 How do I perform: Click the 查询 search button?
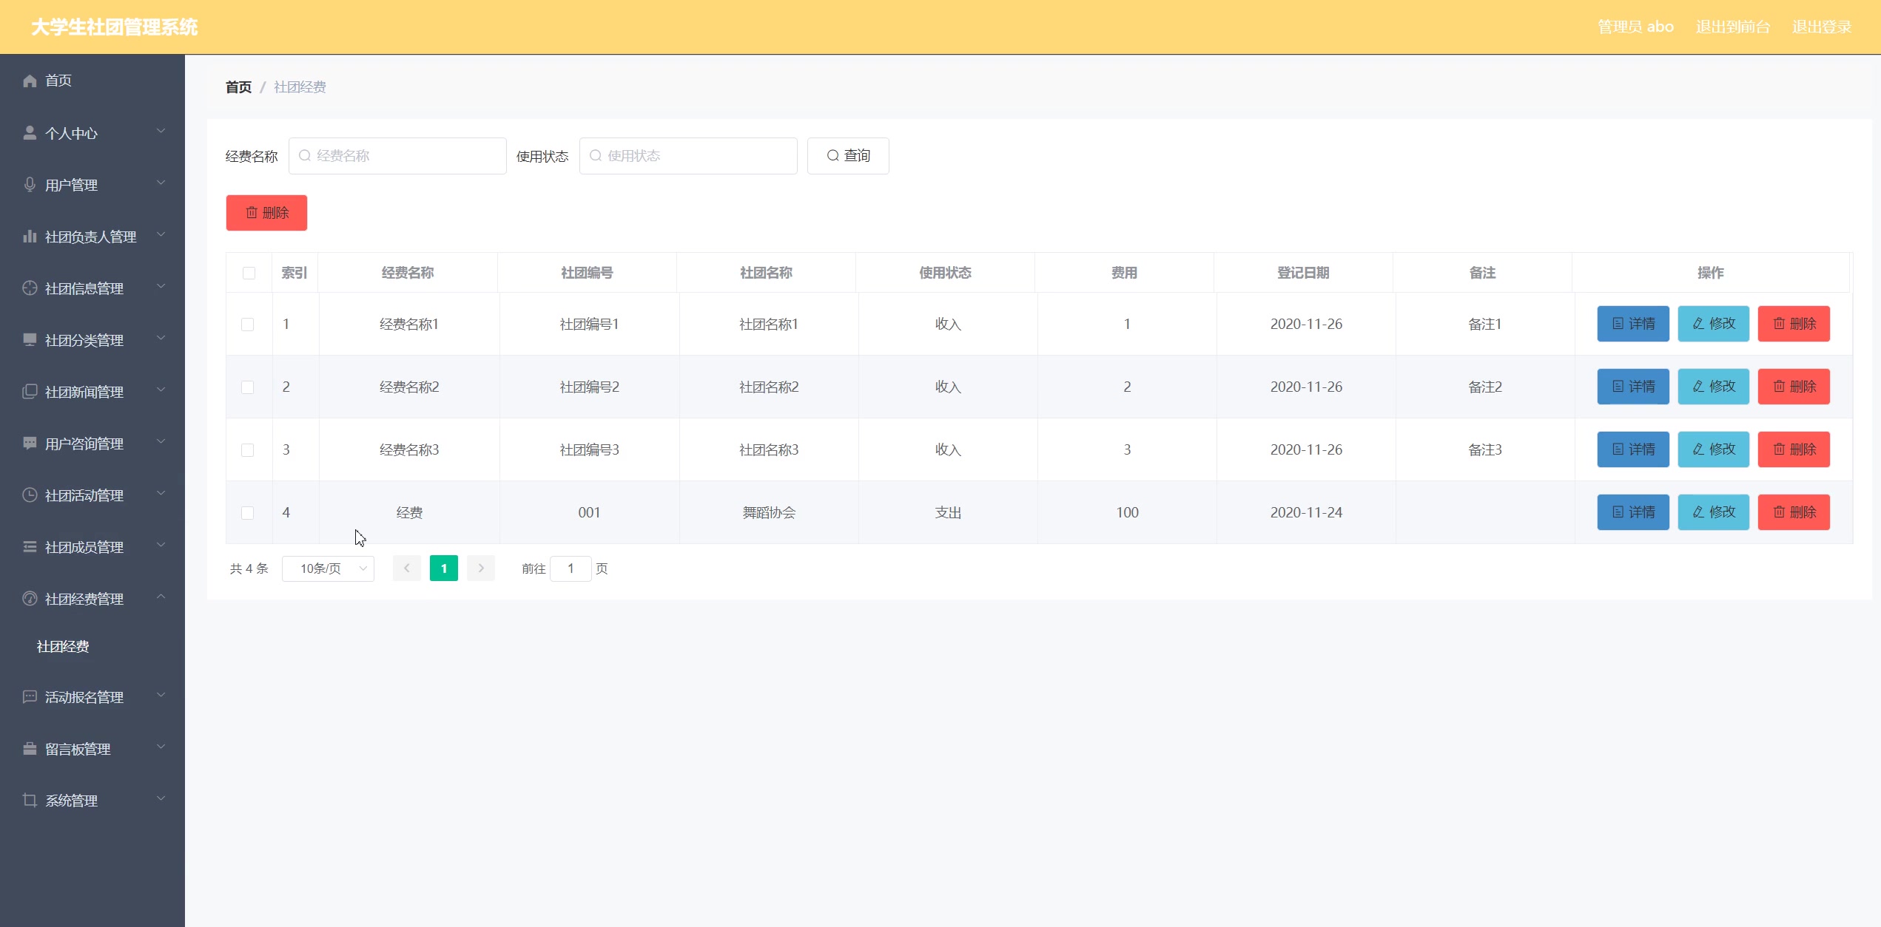click(x=848, y=156)
